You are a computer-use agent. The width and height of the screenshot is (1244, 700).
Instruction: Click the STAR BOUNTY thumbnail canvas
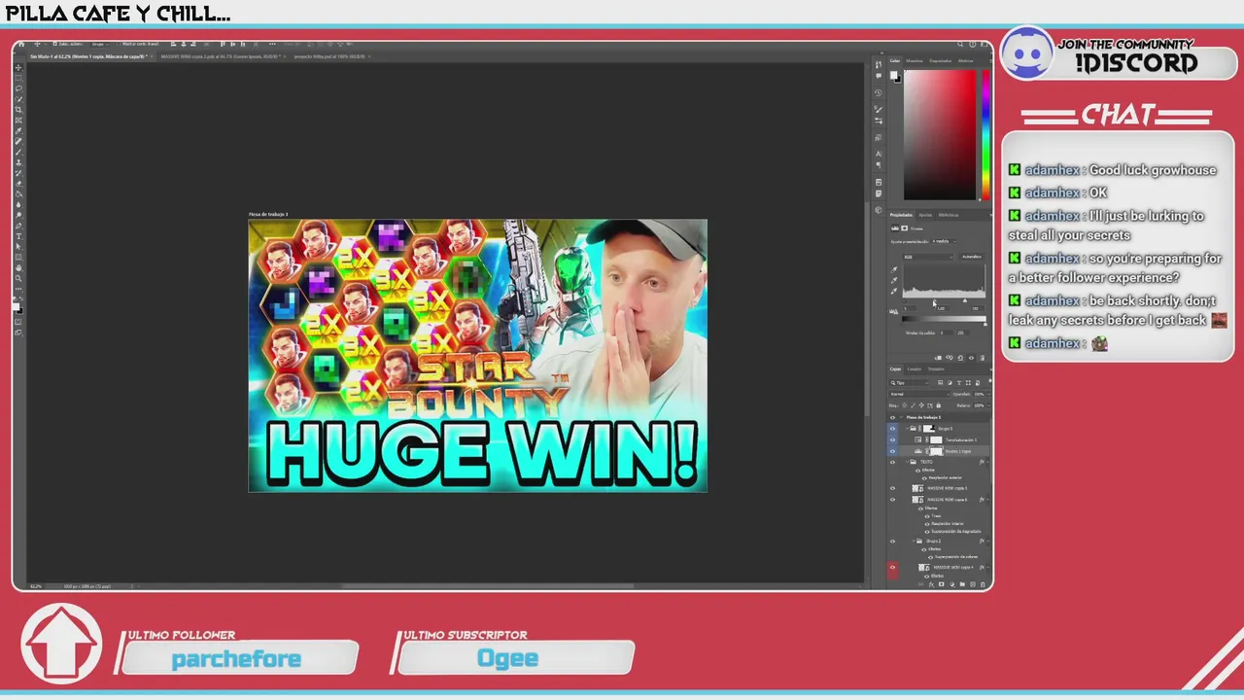477,356
